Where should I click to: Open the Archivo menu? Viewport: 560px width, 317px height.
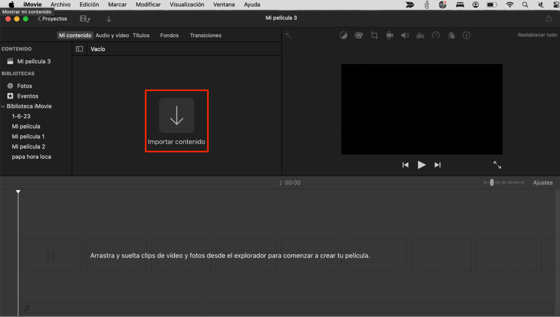tap(61, 4)
